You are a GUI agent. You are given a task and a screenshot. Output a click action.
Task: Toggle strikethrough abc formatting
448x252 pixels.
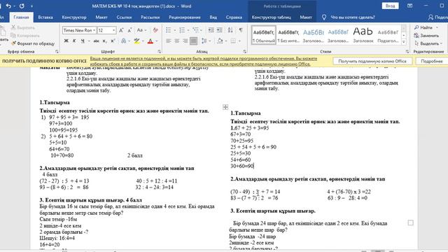[97, 41]
